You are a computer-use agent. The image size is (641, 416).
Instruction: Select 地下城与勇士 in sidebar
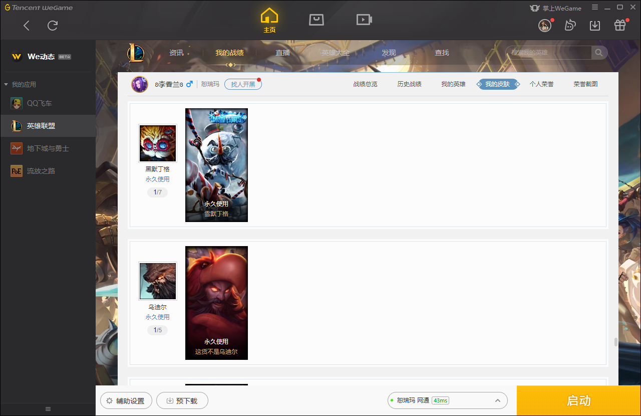coord(48,148)
